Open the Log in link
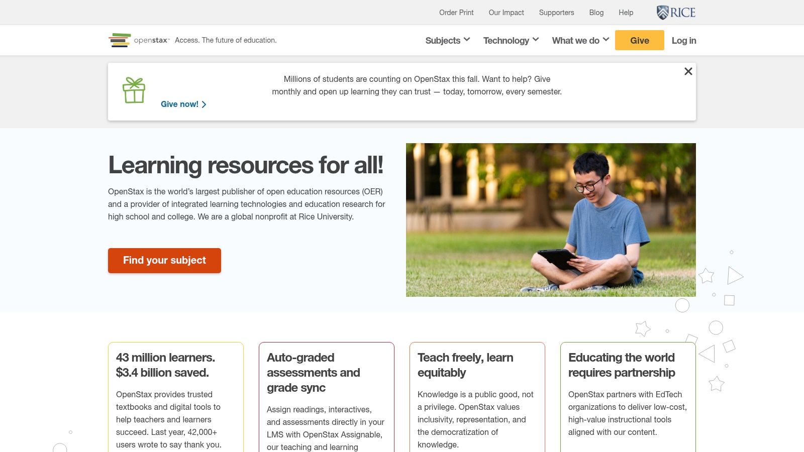The height and width of the screenshot is (452, 804). (684, 40)
